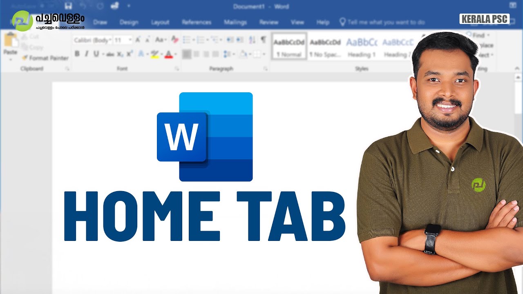523x294 pixels.
Task: Expand the numbering library arrow
Action: [208, 40]
